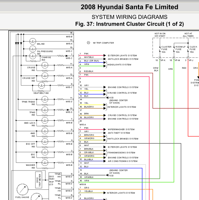Click the 'I/P-J' connector label
Image resolution: width=199 pixels, height=200 pixels.
click(x=191, y=60)
